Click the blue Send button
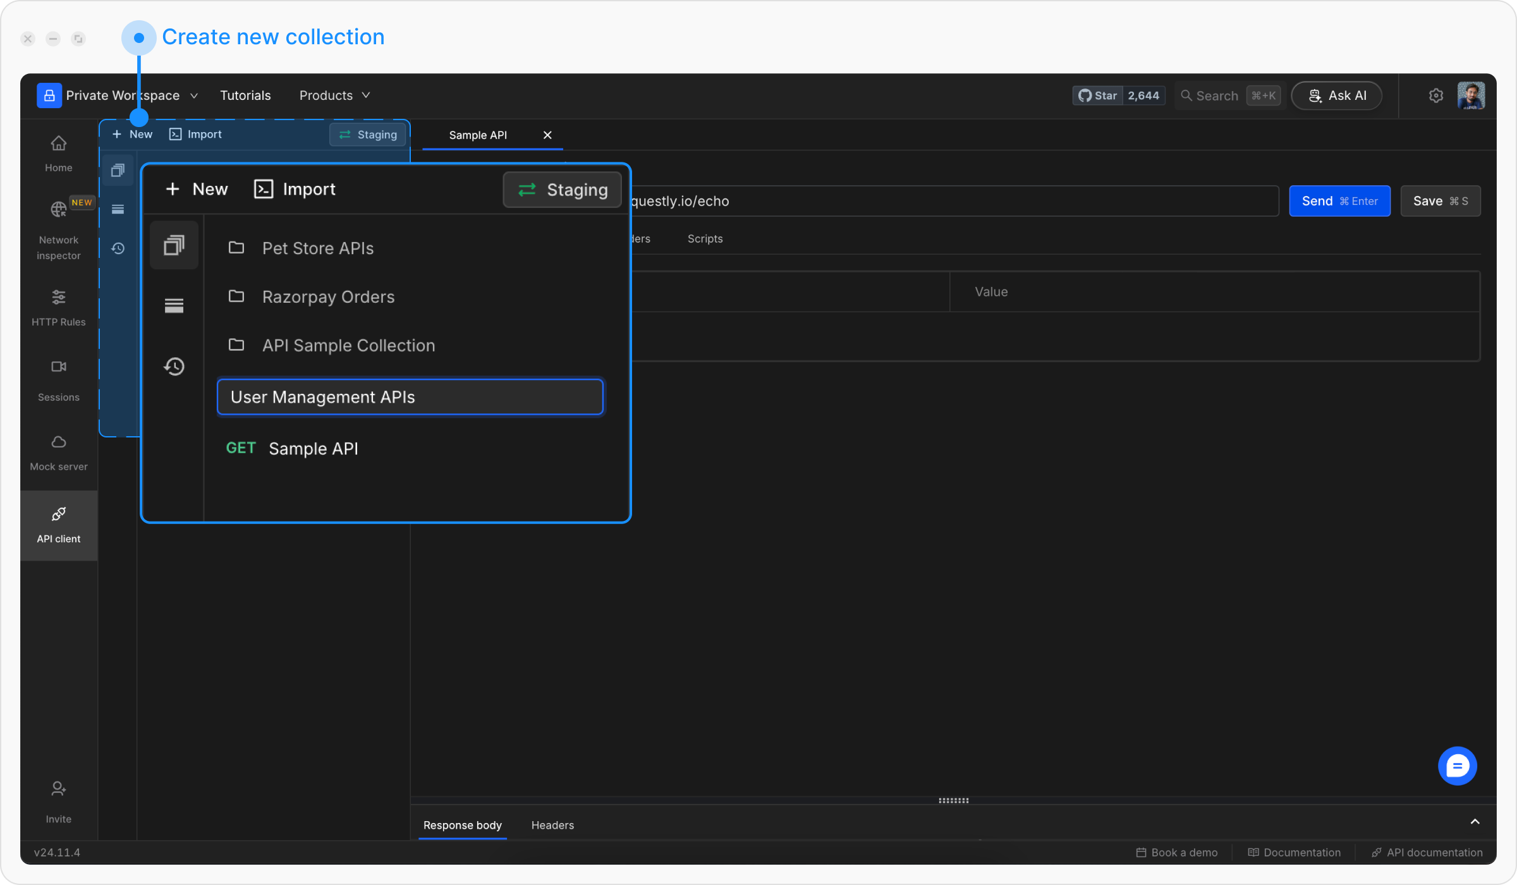1517x885 pixels. point(1339,201)
